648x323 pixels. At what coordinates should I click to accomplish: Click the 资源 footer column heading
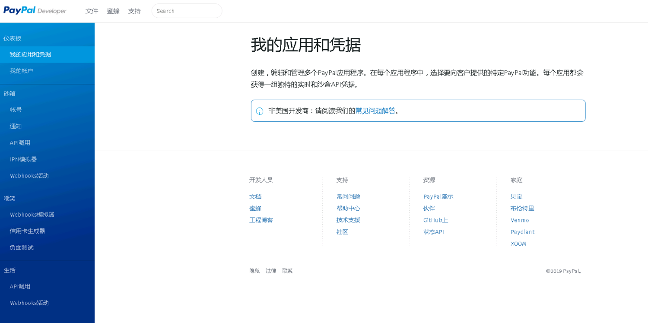(x=429, y=180)
